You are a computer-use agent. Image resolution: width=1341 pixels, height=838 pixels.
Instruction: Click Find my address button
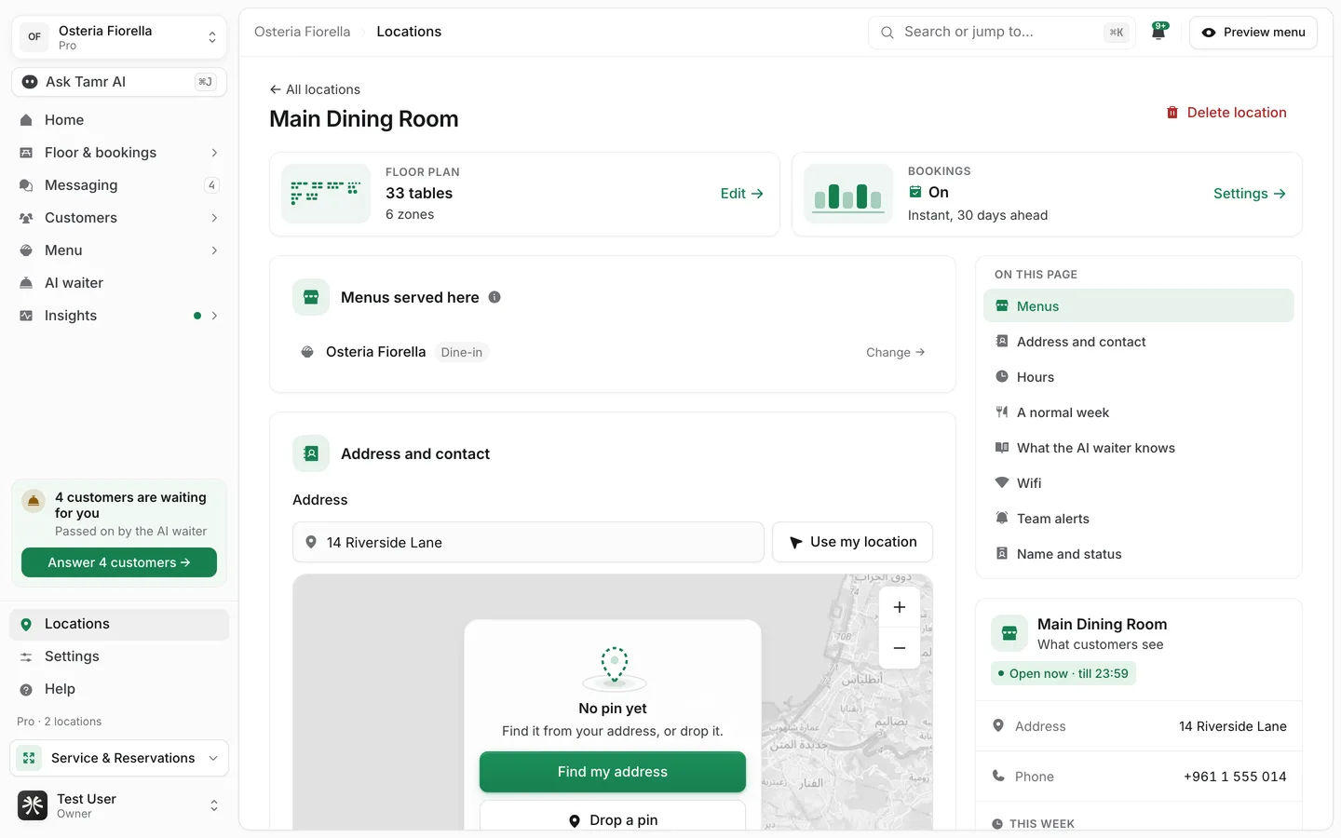coord(613,772)
